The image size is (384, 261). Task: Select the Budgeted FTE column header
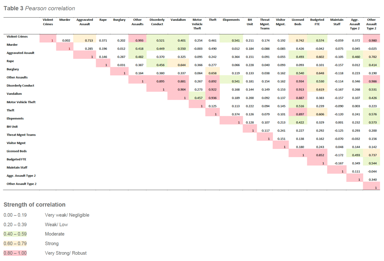pyautogui.click(x=317, y=22)
